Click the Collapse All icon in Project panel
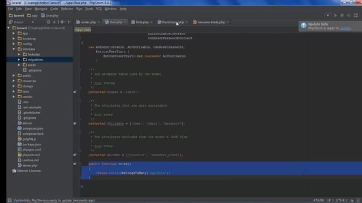 point(54,22)
